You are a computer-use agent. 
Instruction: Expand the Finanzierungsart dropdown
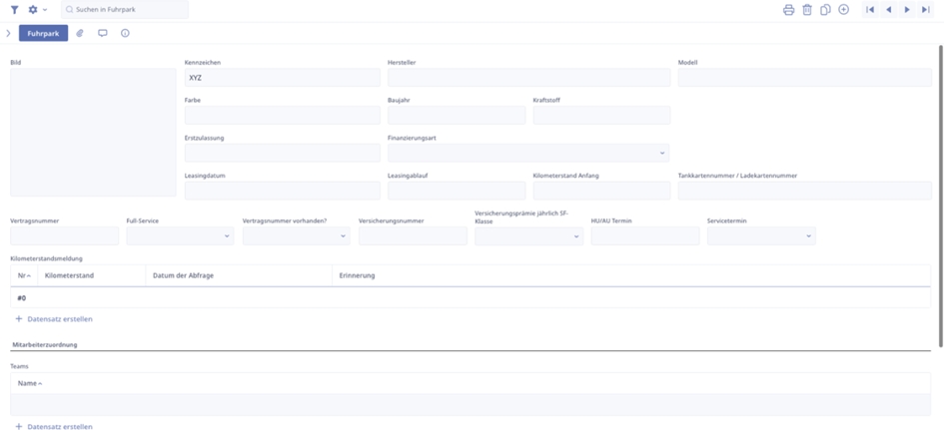click(527, 154)
